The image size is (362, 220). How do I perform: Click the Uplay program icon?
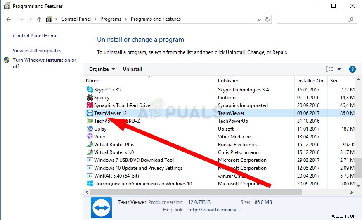(x=90, y=129)
